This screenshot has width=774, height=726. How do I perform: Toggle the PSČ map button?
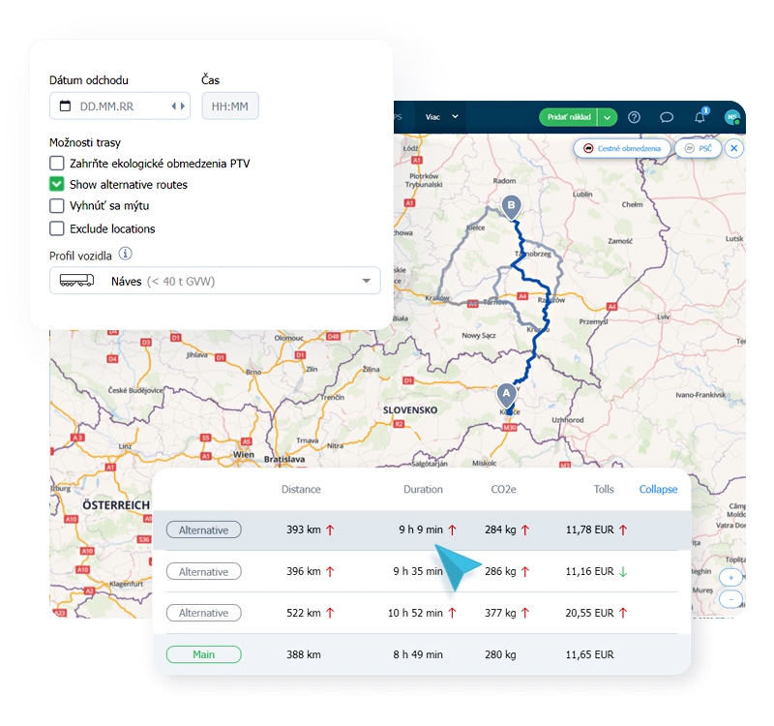pos(699,148)
